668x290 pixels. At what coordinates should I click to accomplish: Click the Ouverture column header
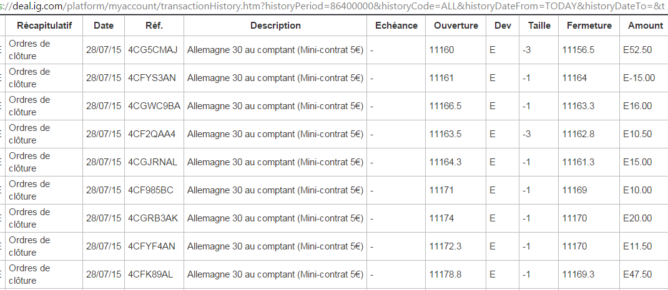[456, 26]
